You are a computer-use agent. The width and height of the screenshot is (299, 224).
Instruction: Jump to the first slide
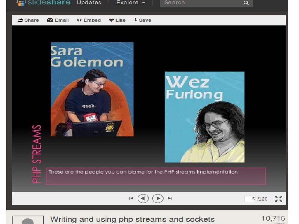(131, 198)
